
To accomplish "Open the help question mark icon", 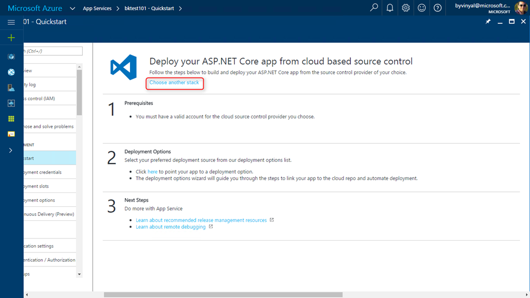I will 438,8.
